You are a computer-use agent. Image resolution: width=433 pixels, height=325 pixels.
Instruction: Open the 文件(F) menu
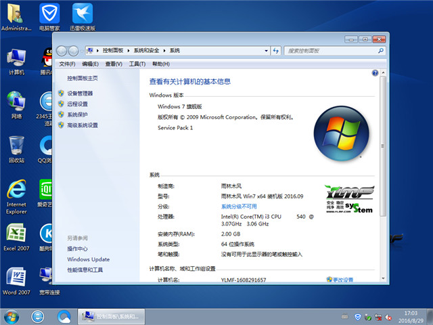point(67,64)
